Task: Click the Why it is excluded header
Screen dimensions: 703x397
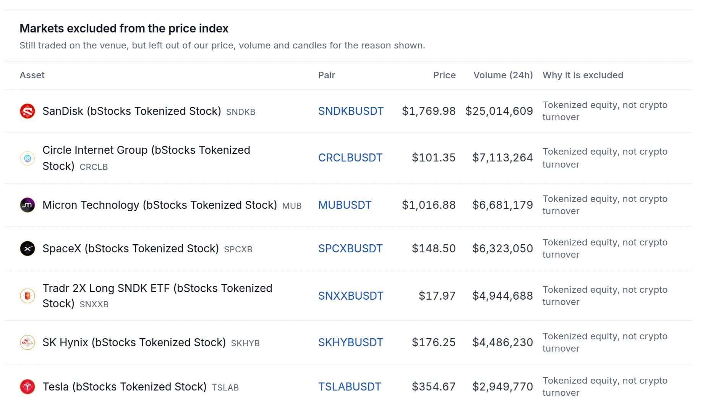Action: pyautogui.click(x=583, y=75)
